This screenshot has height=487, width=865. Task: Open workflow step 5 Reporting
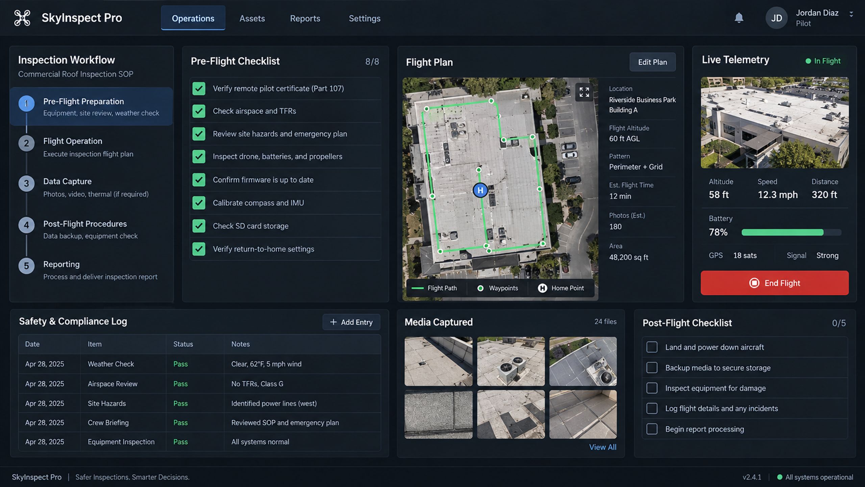pos(91,270)
